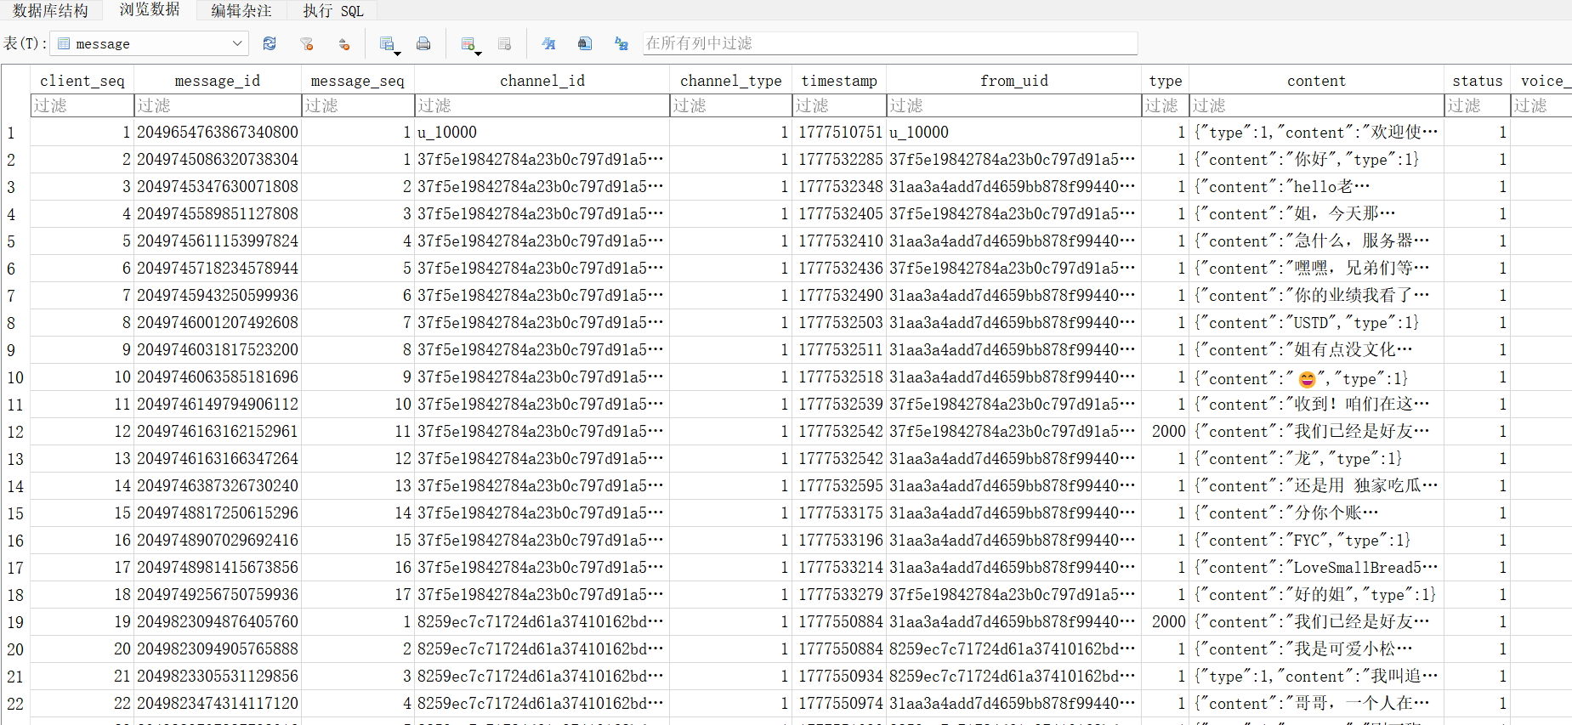1572x725 pixels.
Task: Delete current record icon
Action: tap(504, 43)
